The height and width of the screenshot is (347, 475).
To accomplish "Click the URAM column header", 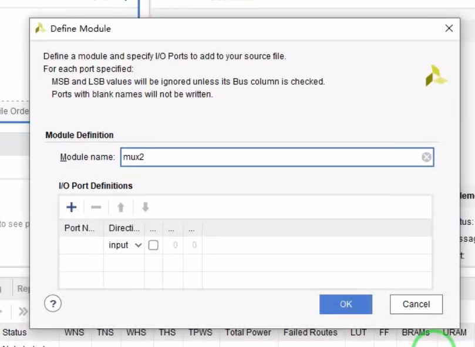I will point(454,332).
